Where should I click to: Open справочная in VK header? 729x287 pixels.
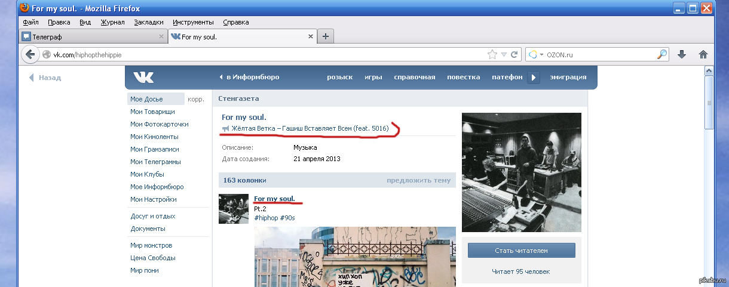click(415, 77)
